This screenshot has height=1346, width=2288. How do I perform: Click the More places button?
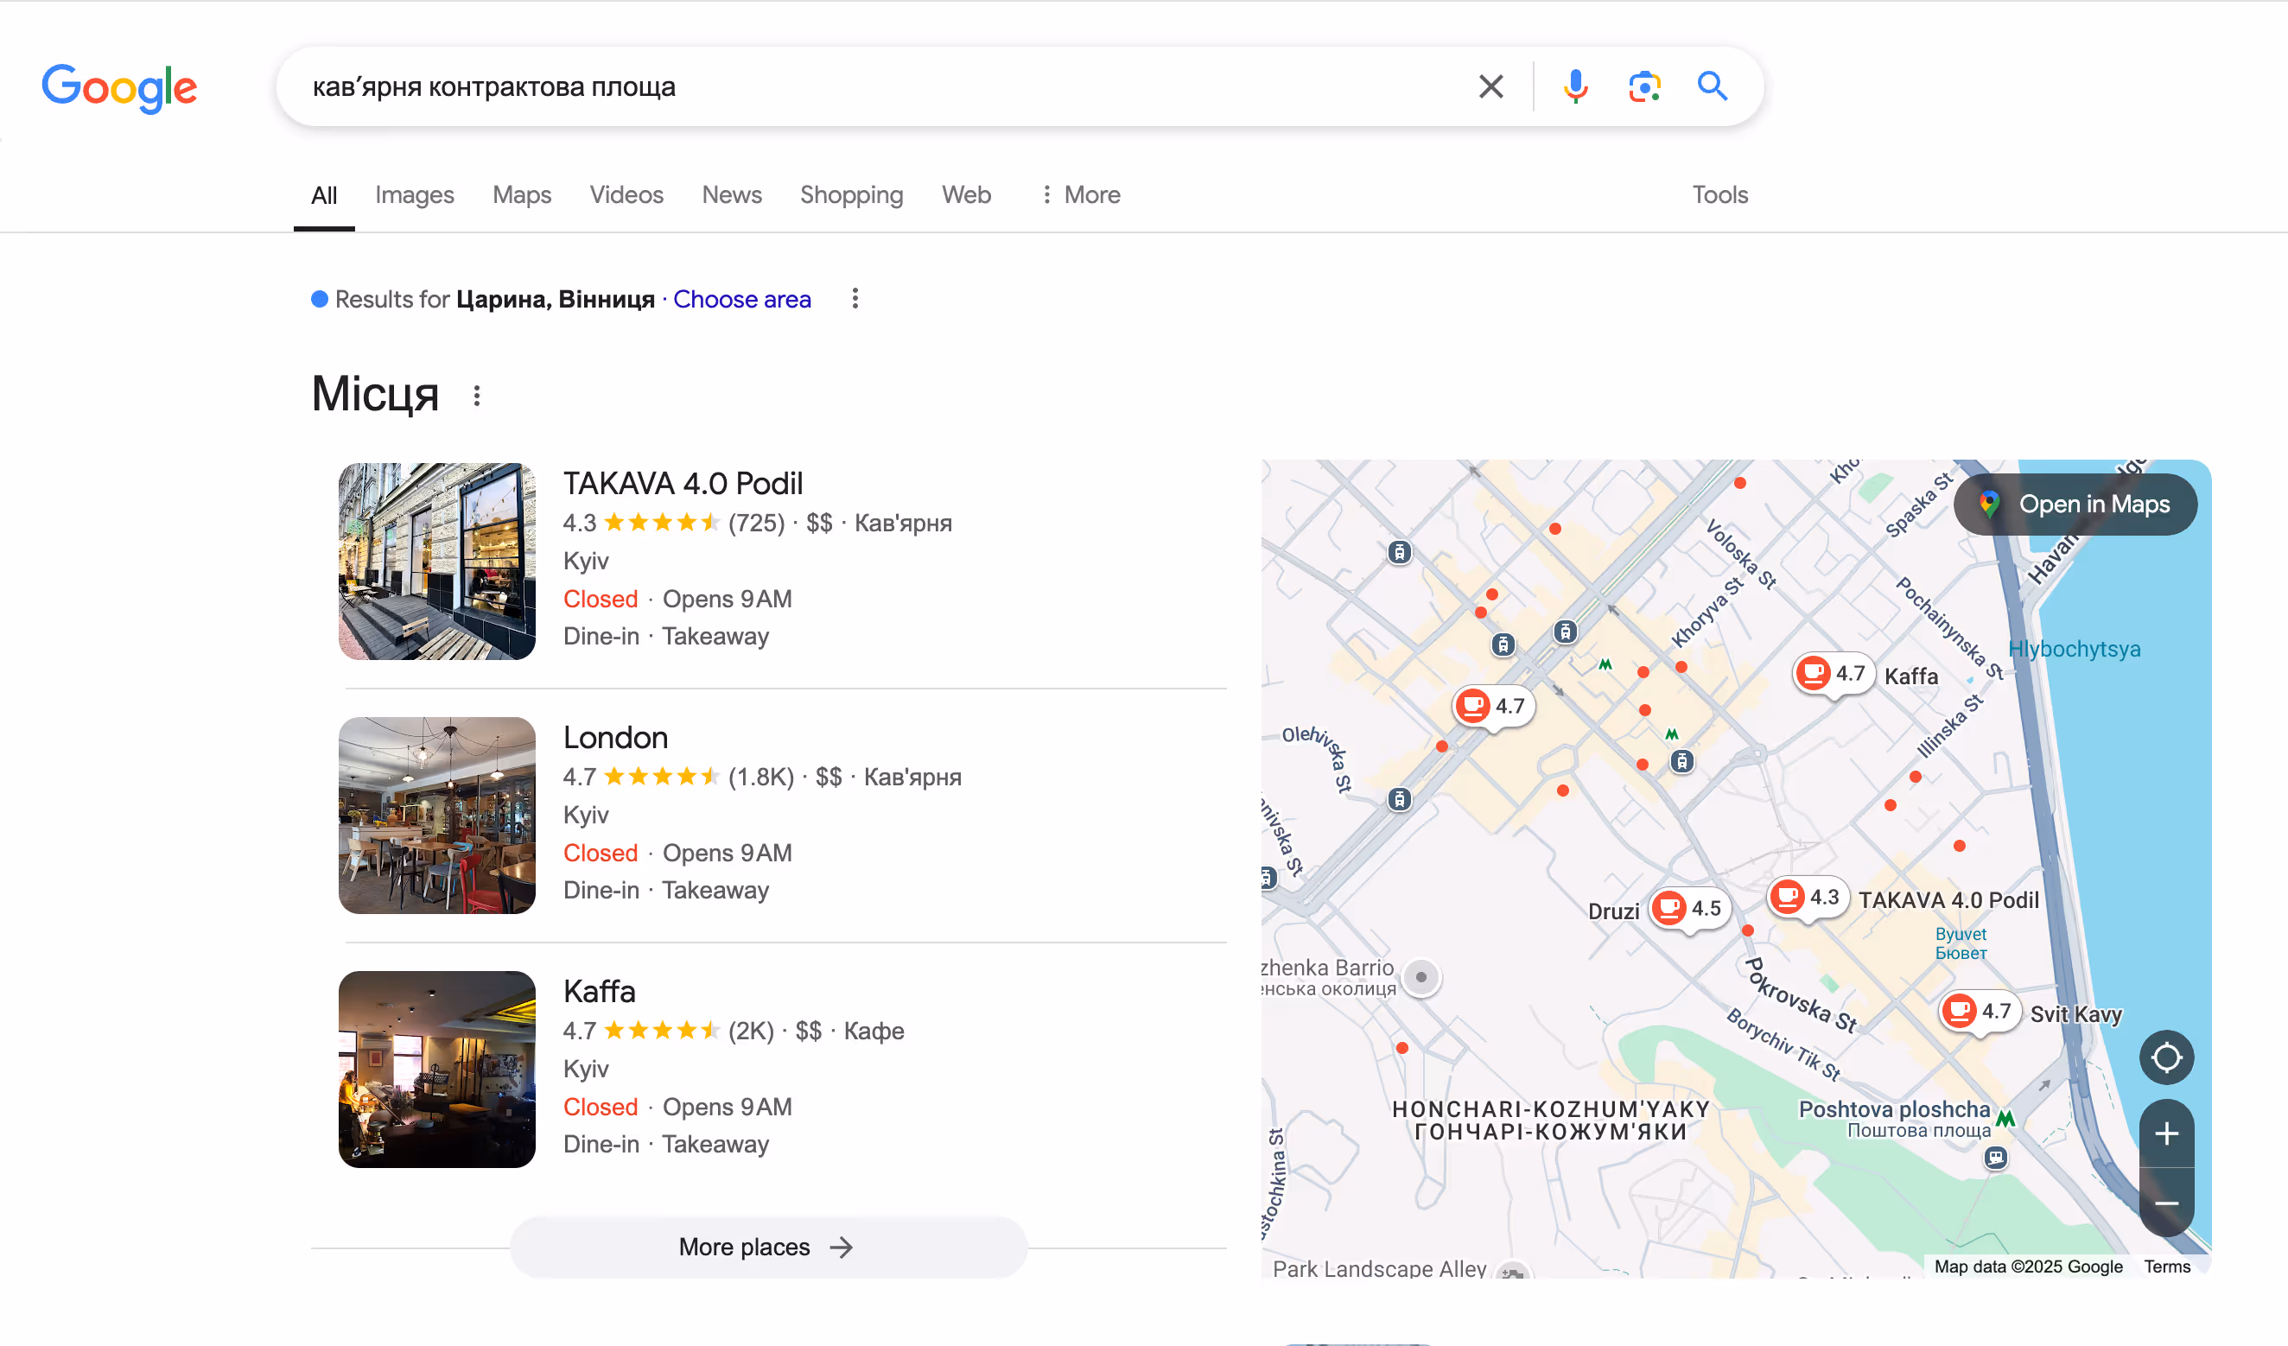point(768,1247)
